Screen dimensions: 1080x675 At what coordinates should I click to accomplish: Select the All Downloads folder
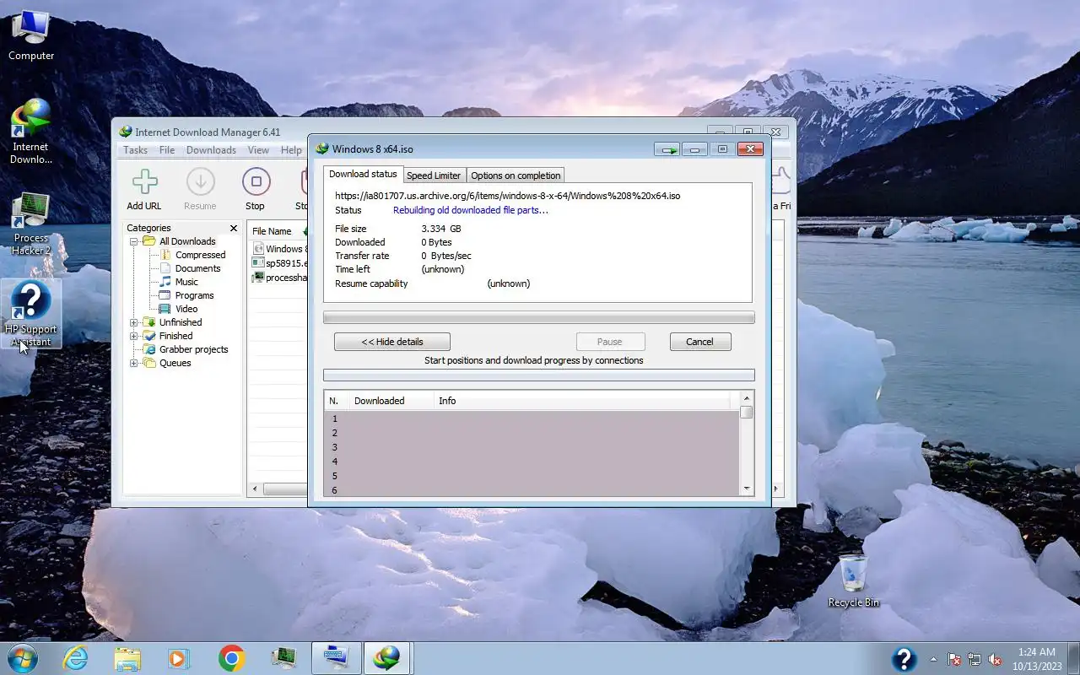187,241
